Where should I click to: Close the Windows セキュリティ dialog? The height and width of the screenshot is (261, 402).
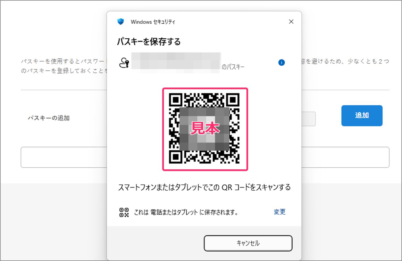point(291,22)
